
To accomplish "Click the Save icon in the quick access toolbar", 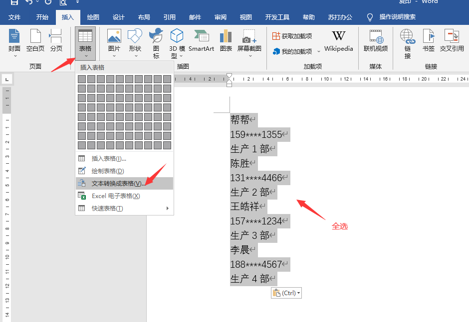I will (x=14, y=2).
